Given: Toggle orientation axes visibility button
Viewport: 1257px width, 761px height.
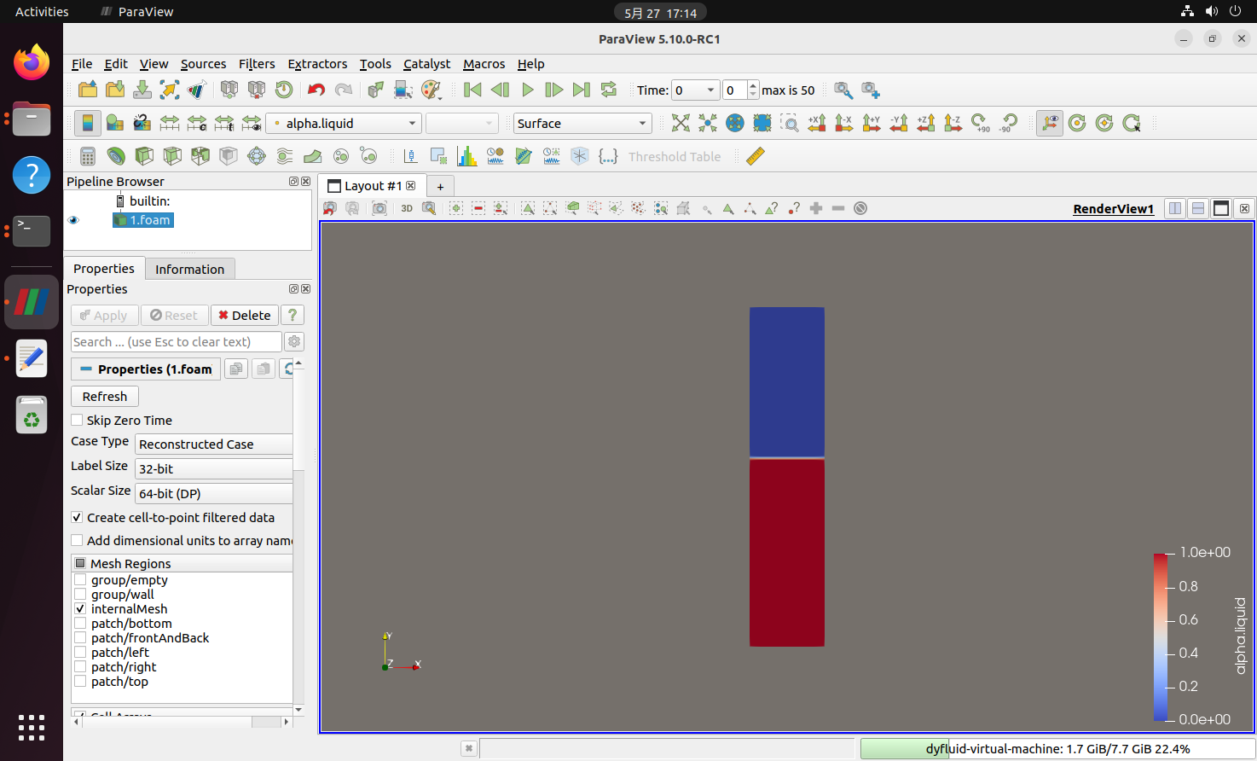Looking at the screenshot, I should click(1049, 123).
